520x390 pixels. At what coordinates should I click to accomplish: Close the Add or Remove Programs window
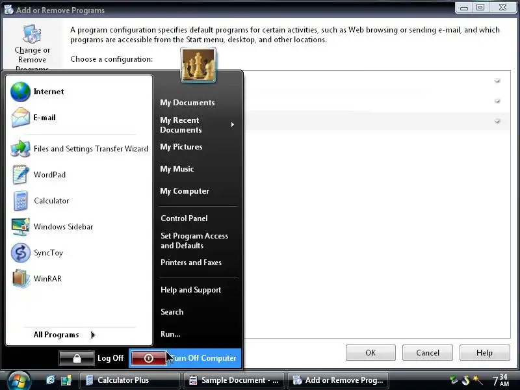[x=502, y=7]
